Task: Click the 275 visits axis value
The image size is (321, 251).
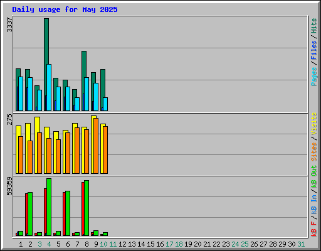Action: click(x=9, y=119)
